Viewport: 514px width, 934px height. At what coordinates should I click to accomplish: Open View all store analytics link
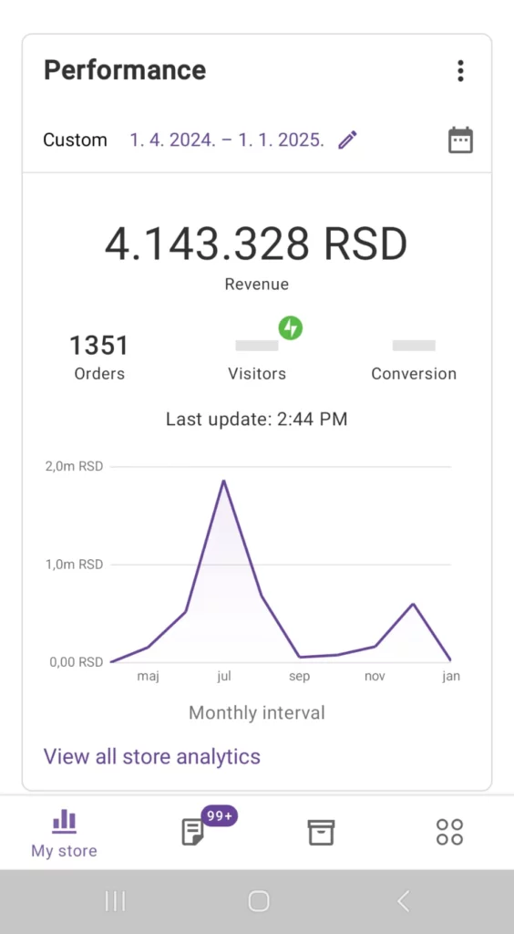coord(152,756)
